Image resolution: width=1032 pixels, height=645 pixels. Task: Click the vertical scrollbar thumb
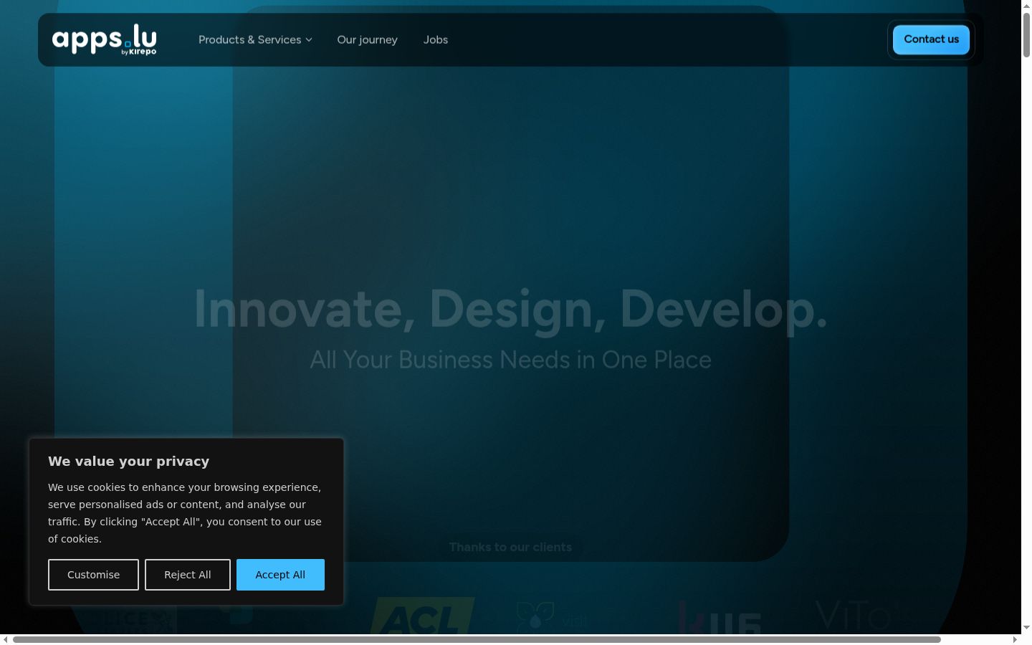tap(1026, 34)
